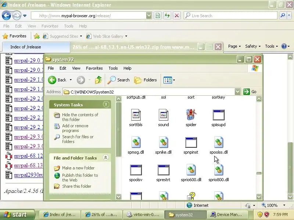Click the IE compatibility view icon
294x220 pixels.
158,15
